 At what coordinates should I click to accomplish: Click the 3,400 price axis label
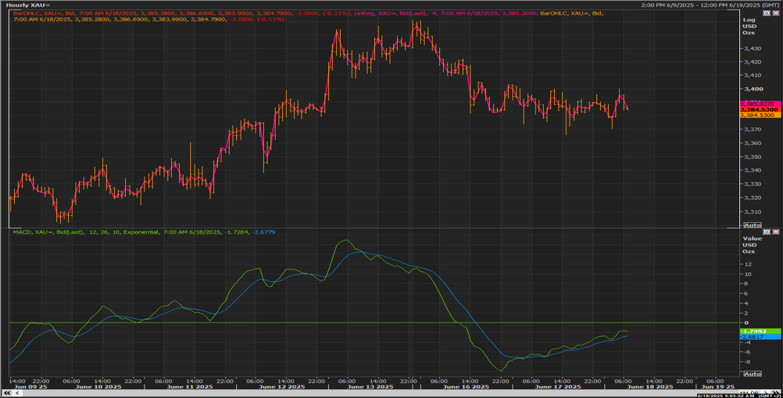click(753, 89)
